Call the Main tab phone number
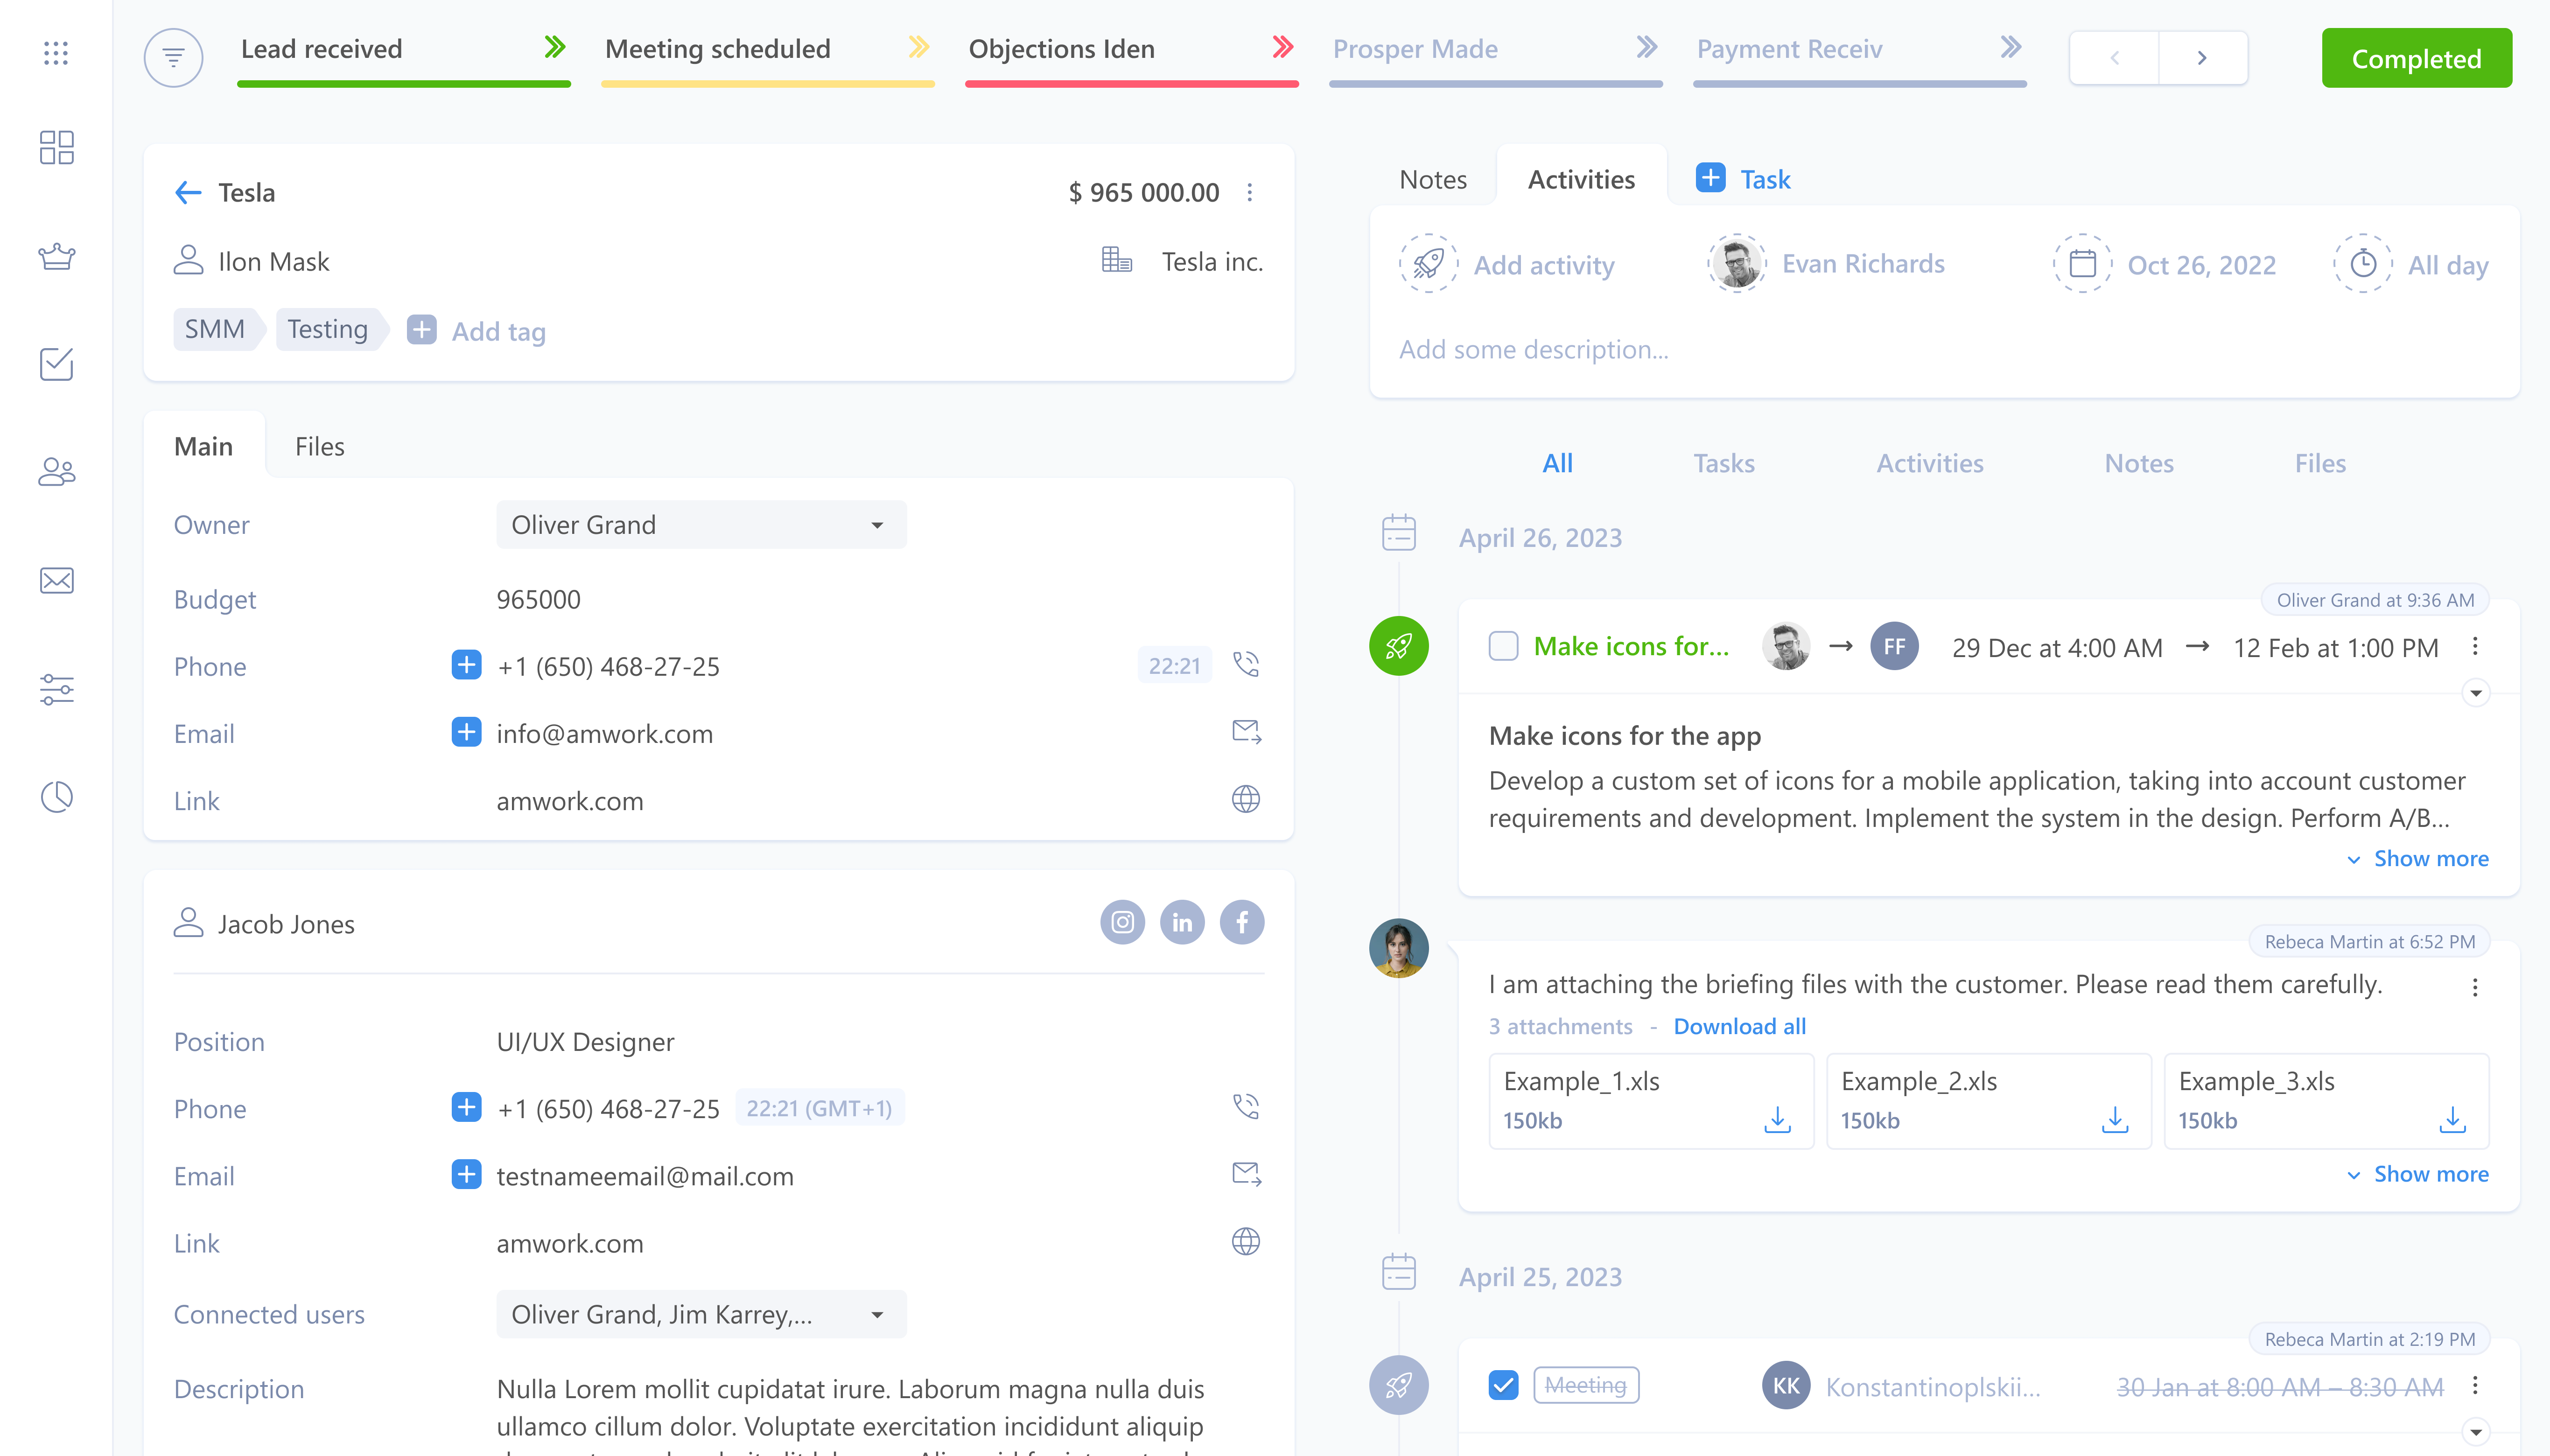 pos(1246,665)
